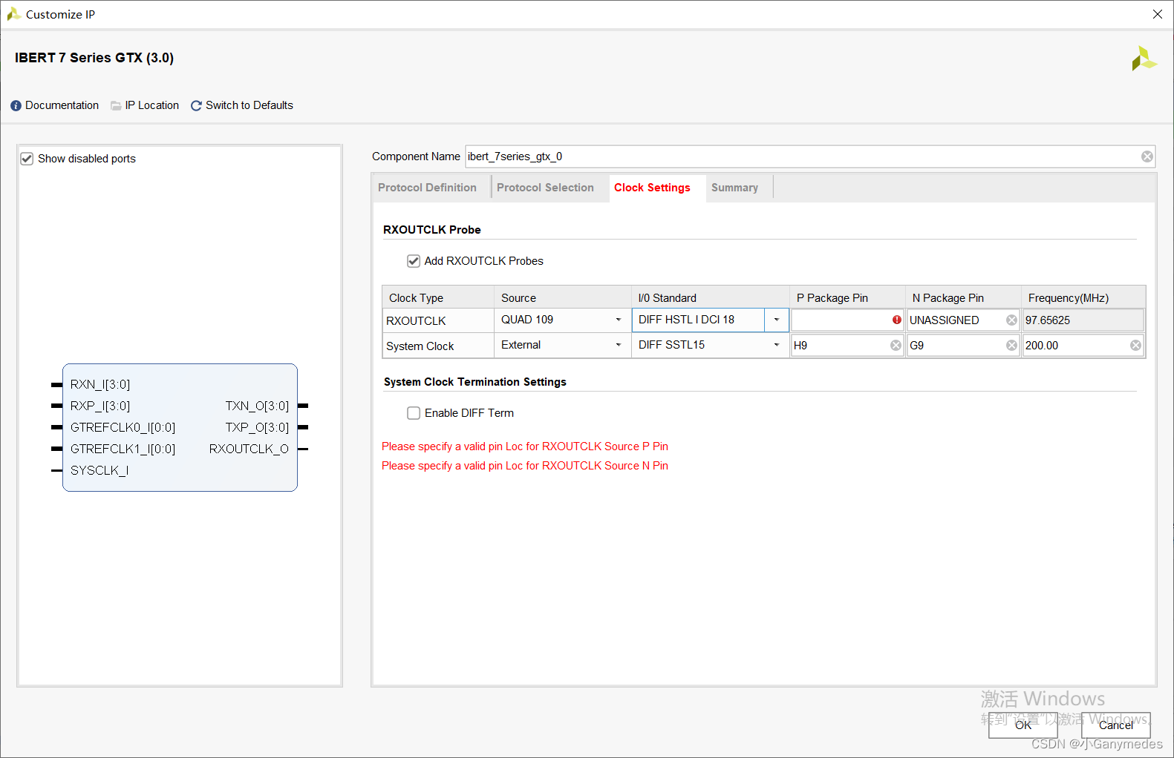
Task: Open the Documentation link
Action: (x=62, y=105)
